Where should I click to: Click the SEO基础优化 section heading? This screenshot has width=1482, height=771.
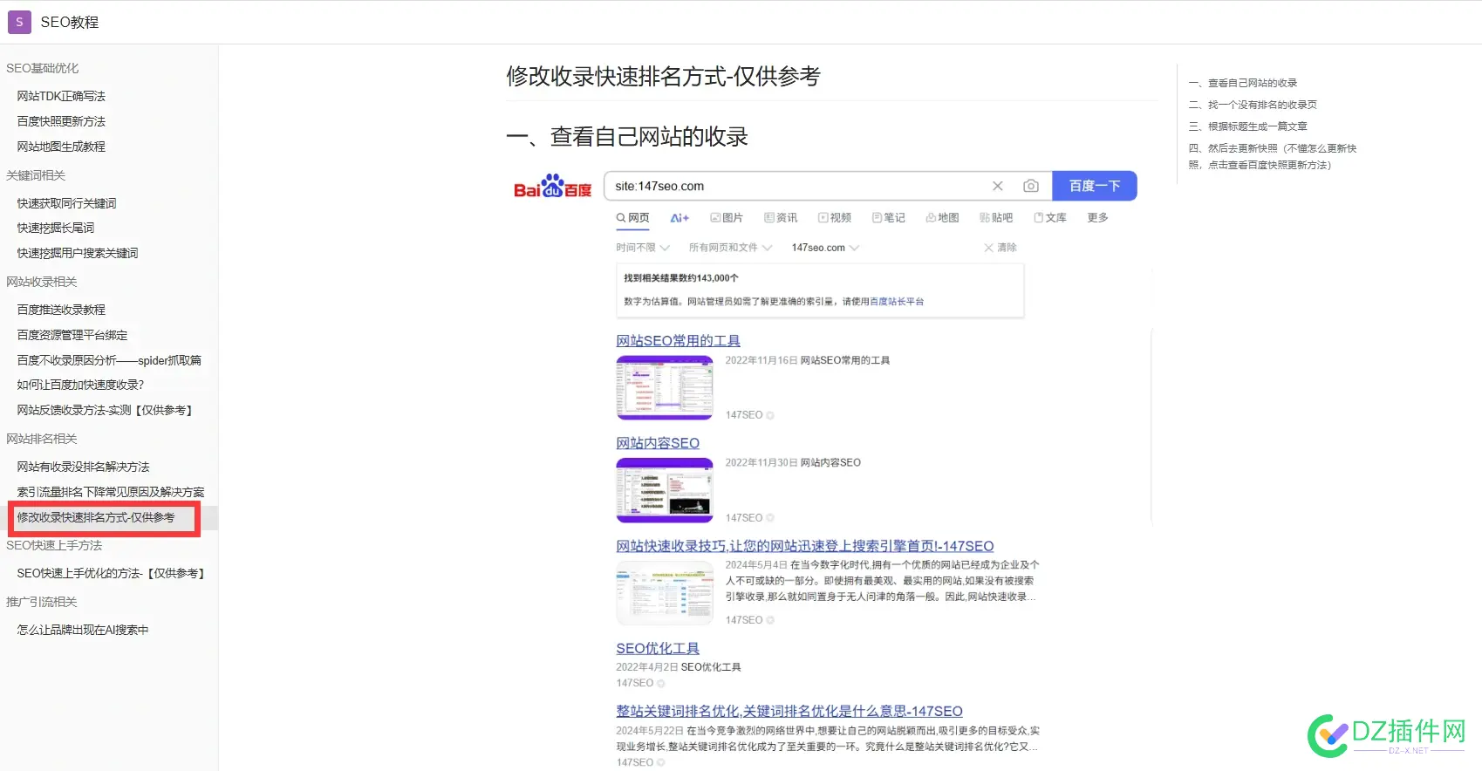(43, 68)
